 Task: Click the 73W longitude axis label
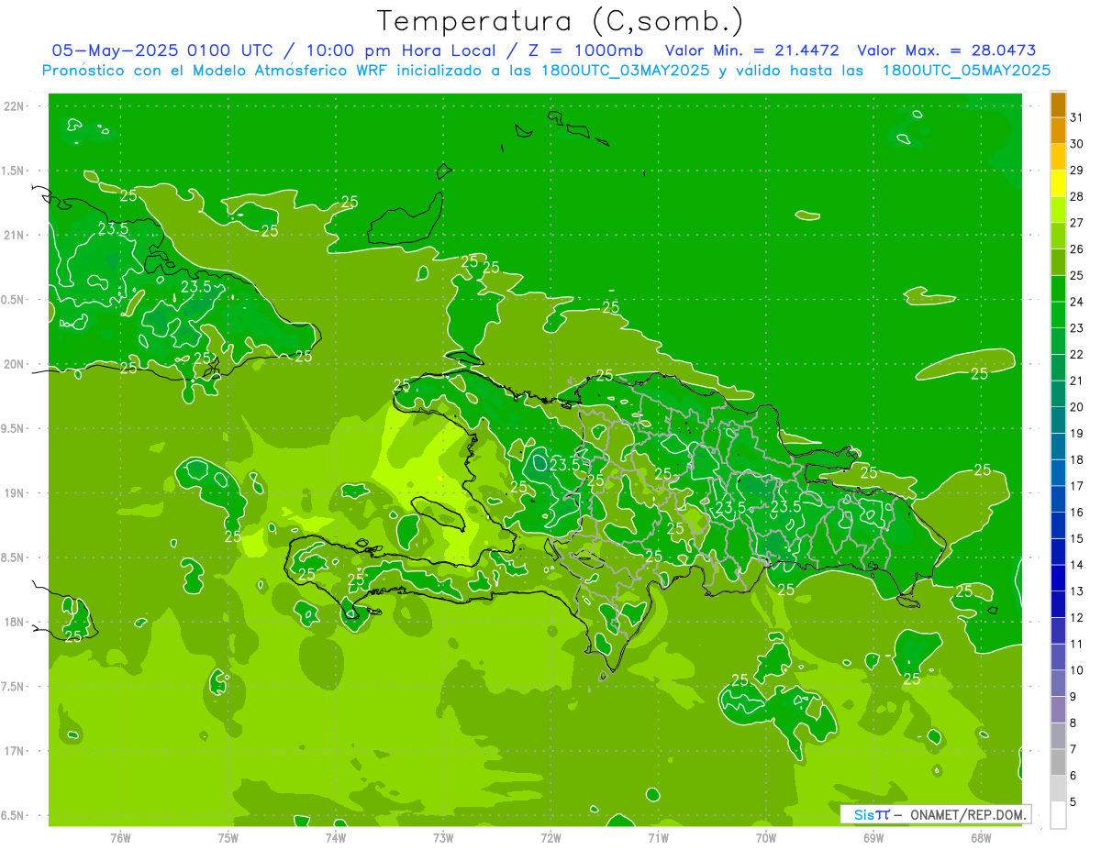pos(443,838)
